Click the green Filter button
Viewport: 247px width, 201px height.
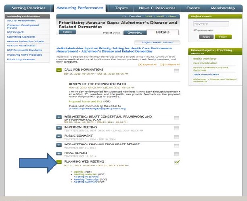tap(221, 36)
